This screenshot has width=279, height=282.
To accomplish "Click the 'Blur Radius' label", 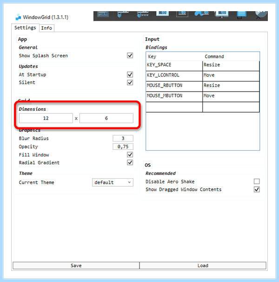I will [x=34, y=138].
